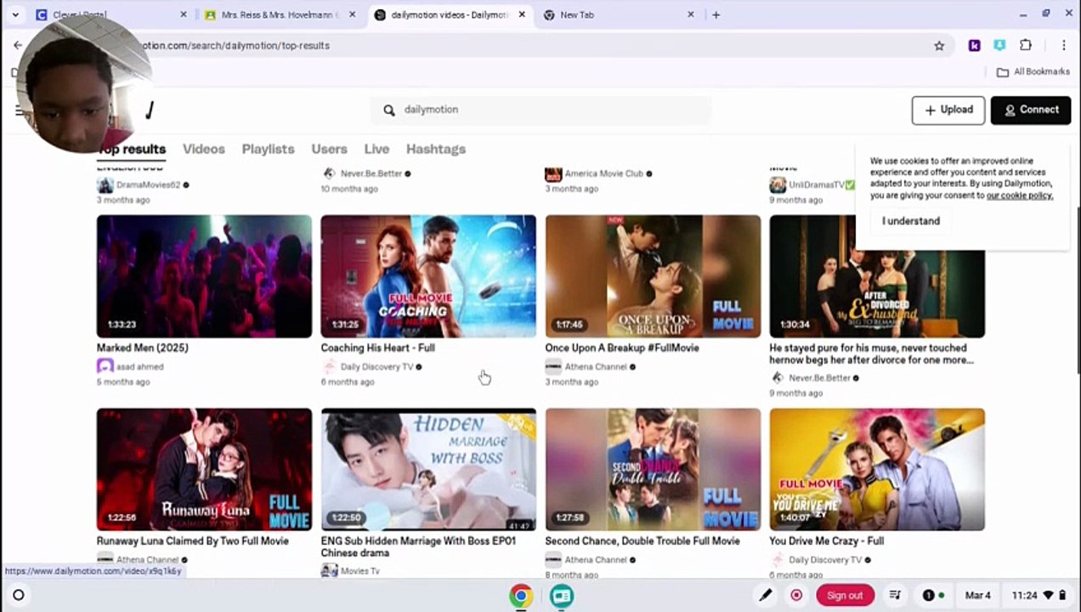The height and width of the screenshot is (612, 1081).
Task: Open the Marked Men (2025) title link
Action: pos(143,348)
